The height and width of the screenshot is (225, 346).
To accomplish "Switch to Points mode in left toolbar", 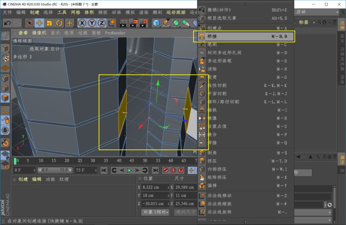I will point(5,78).
